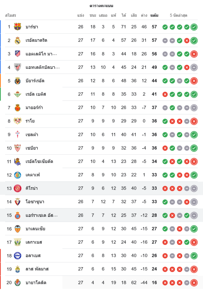Click Mallorca's latest match draw indicator
Viewport: 203px width, 293px height.
[194, 108]
